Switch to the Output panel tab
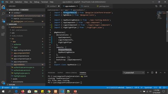168x94 pixels. [x=60, y=73]
